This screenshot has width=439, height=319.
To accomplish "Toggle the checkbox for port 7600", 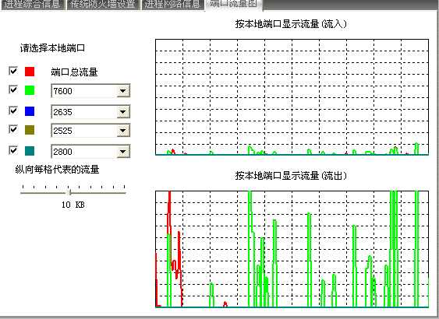I will point(13,89).
